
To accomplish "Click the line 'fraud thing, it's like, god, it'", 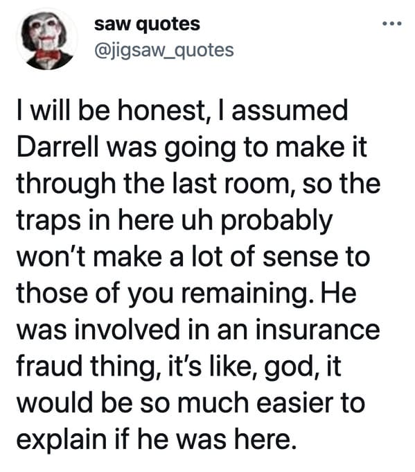I will [x=179, y=366].
